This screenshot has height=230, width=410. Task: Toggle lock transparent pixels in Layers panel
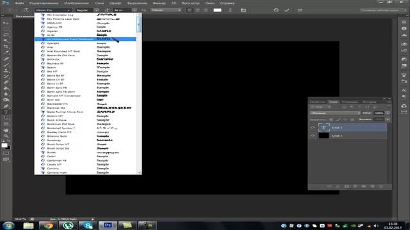pos(331,119)
